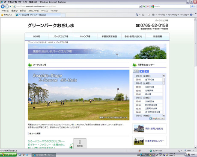Click キャンプ場 in the site navigation
The height and width of the screenshot is (157, 197).
pos(85,36)
